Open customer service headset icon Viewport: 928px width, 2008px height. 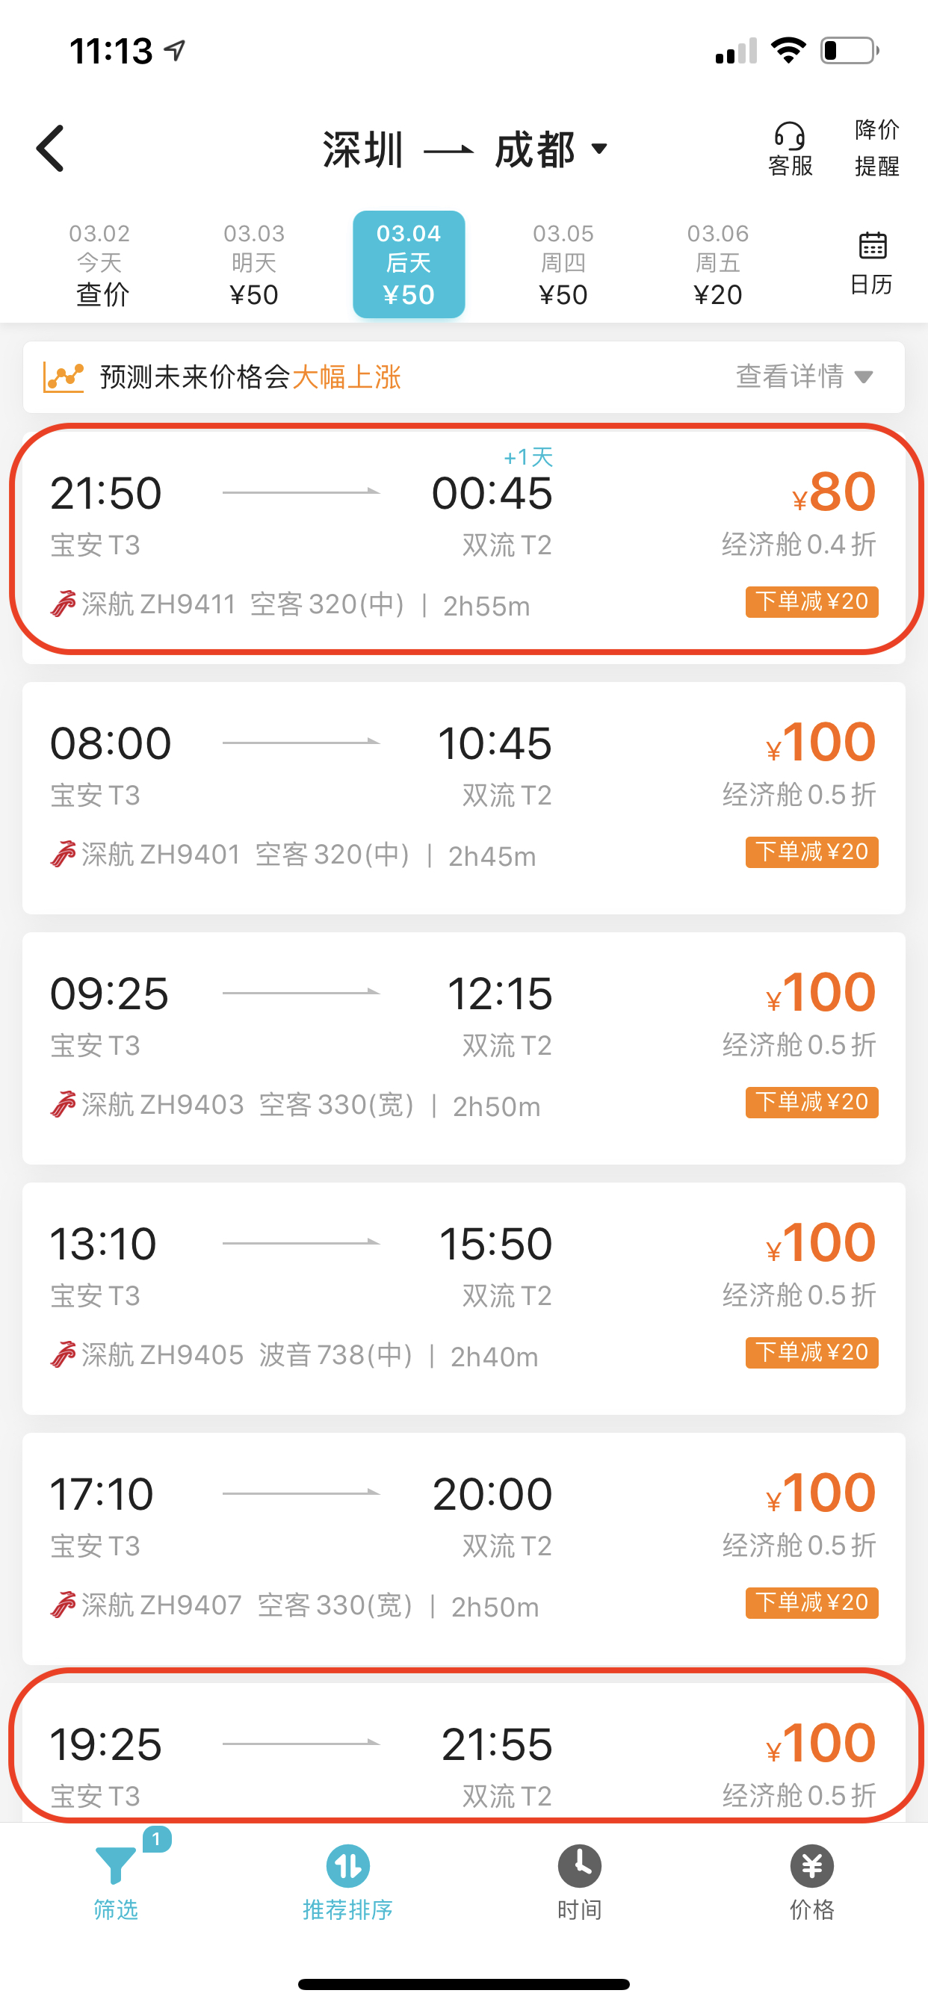pyautogui.click(x=789, y=137)
